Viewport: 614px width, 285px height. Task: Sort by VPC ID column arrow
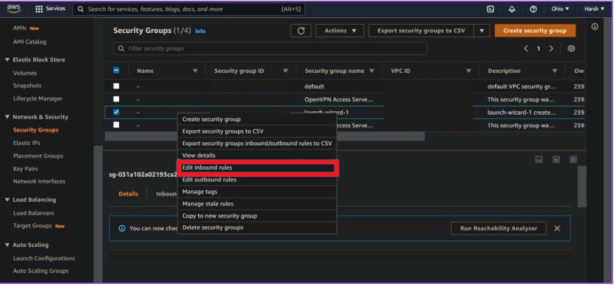coord(468,71)
